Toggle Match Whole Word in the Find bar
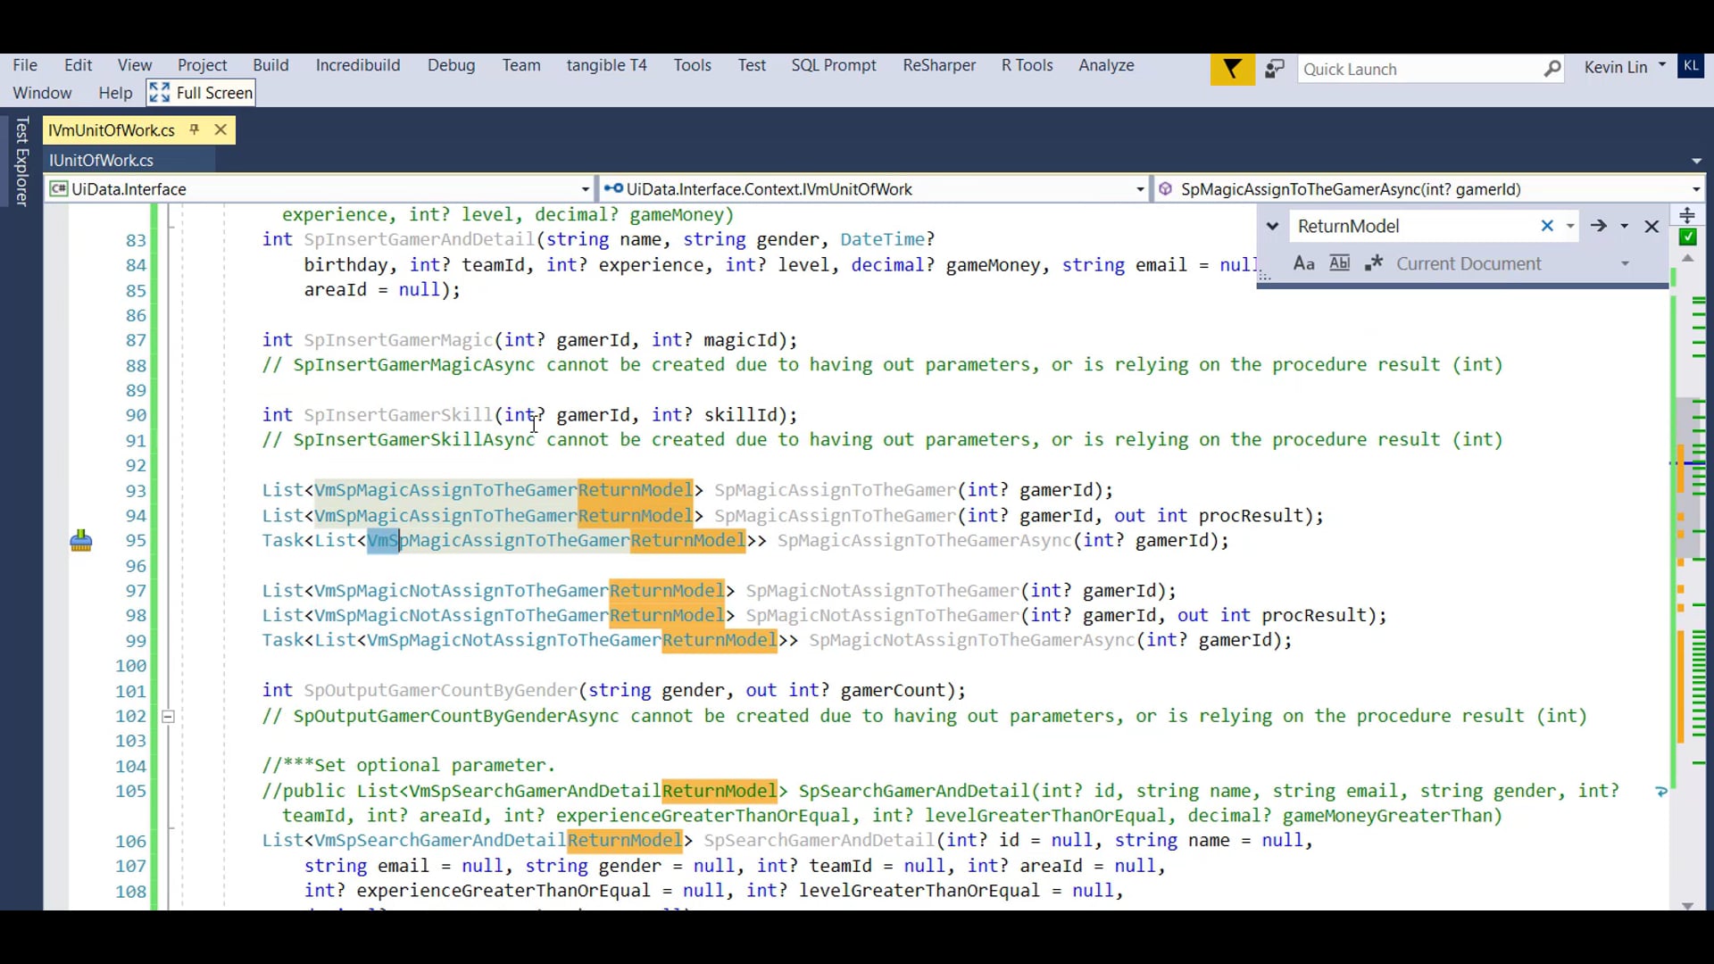 click(1339, 263)
